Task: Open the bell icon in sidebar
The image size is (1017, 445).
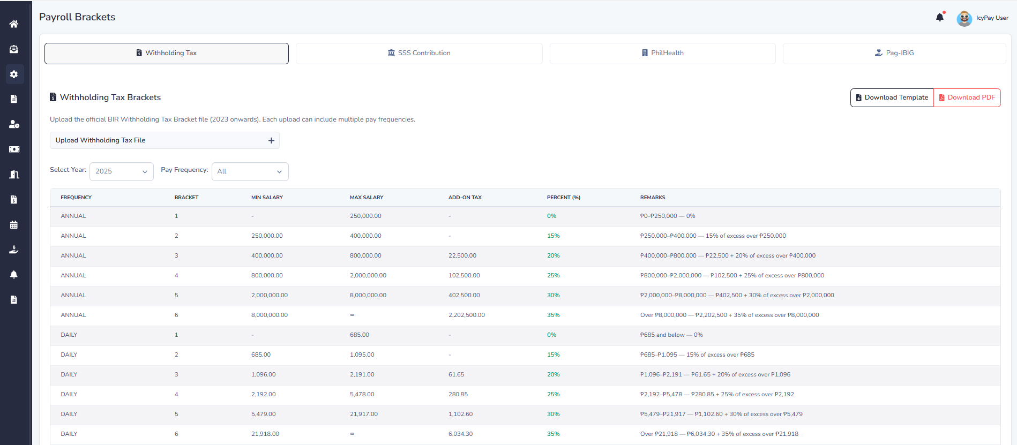Action: 14,275
